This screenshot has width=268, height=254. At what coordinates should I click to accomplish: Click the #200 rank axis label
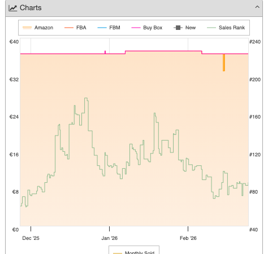255,80
